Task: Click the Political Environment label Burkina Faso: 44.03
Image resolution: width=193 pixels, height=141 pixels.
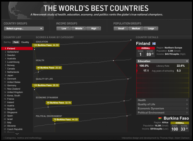Action: point(66,120)
